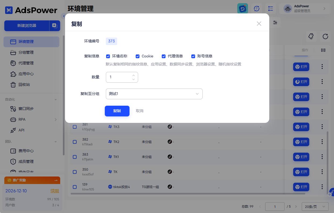Click the sidebar vertical scrollbar
Viewport: 334px width, 213px height.
(64, 95)
